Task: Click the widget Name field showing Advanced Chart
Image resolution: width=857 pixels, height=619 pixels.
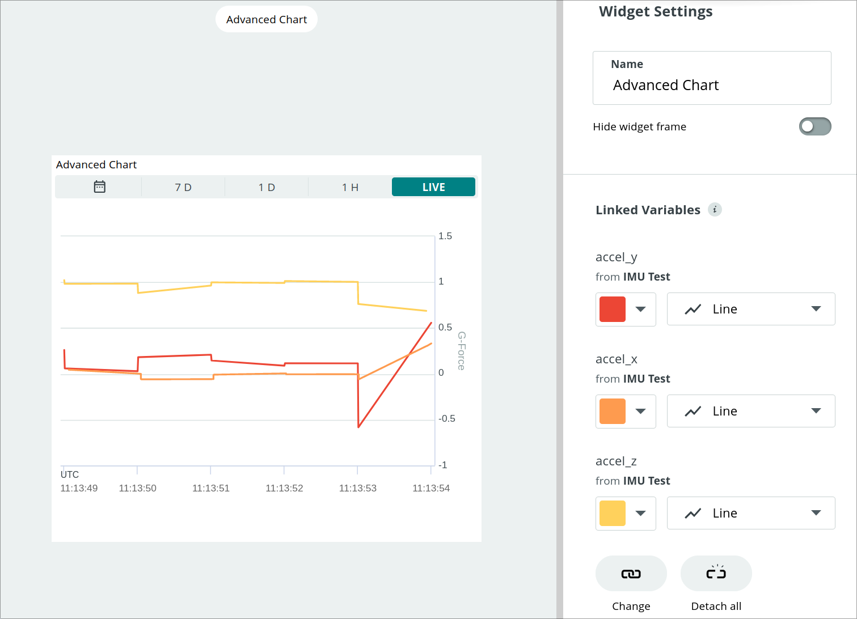Action: coord(711,85)
